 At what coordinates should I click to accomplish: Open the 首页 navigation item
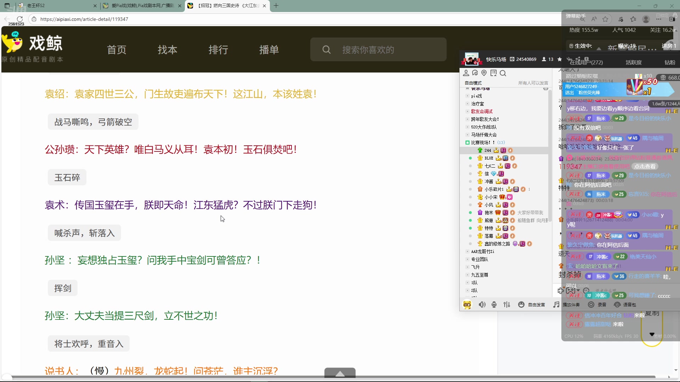click(117, 50)
